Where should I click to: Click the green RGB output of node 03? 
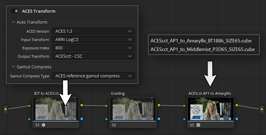pos(237,105)
